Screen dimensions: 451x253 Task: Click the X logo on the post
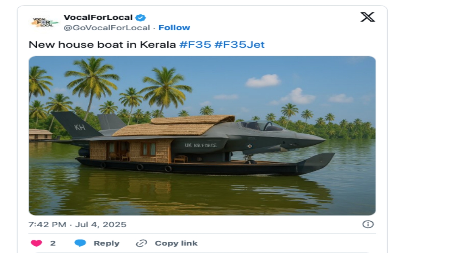[367, 17]
